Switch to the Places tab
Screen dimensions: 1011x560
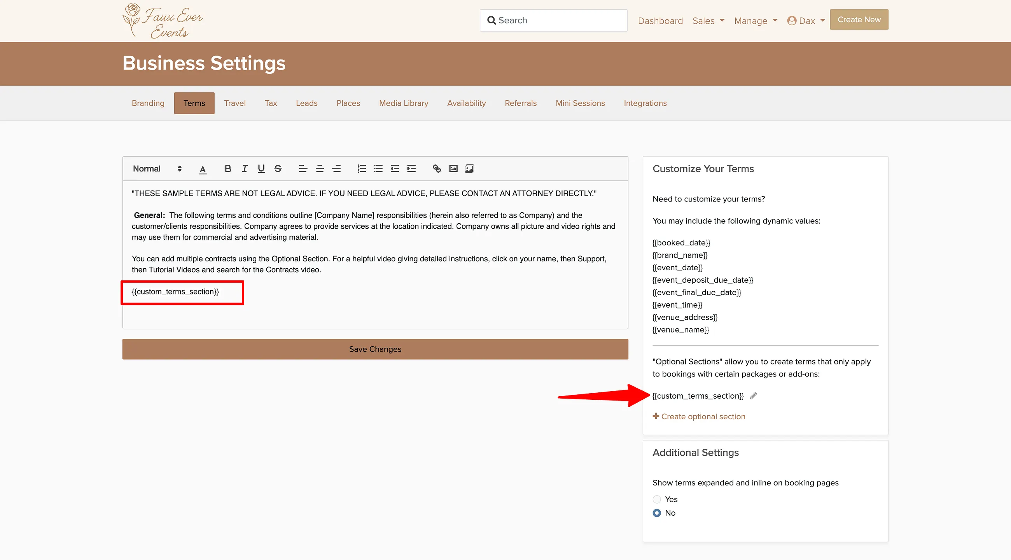[x=348, y=103]
